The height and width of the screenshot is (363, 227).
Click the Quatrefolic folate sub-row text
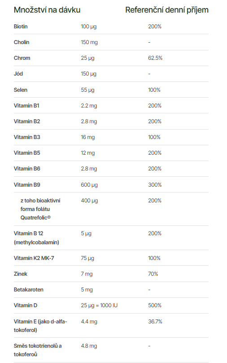pos(40,209)
